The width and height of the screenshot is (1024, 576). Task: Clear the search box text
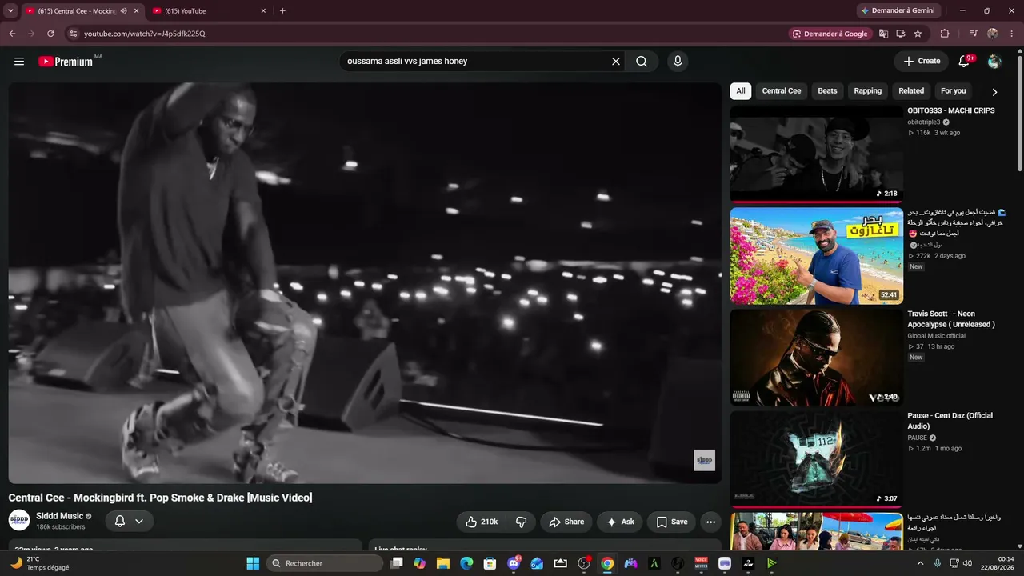point(616,62)
